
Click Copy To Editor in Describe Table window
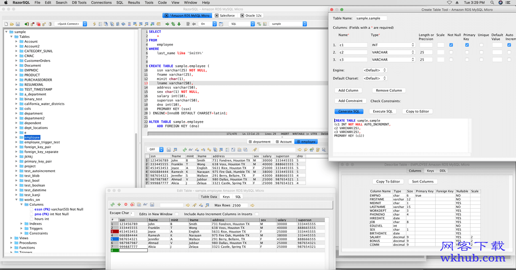click(x=388, y=182)
